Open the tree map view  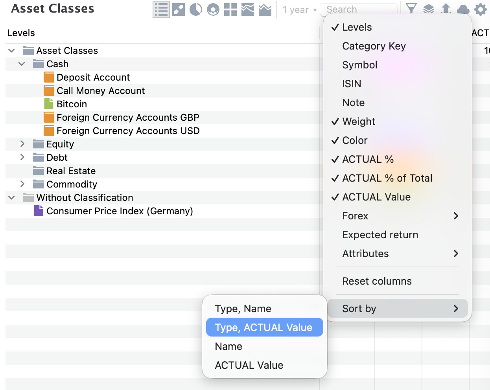coord(230,9)
